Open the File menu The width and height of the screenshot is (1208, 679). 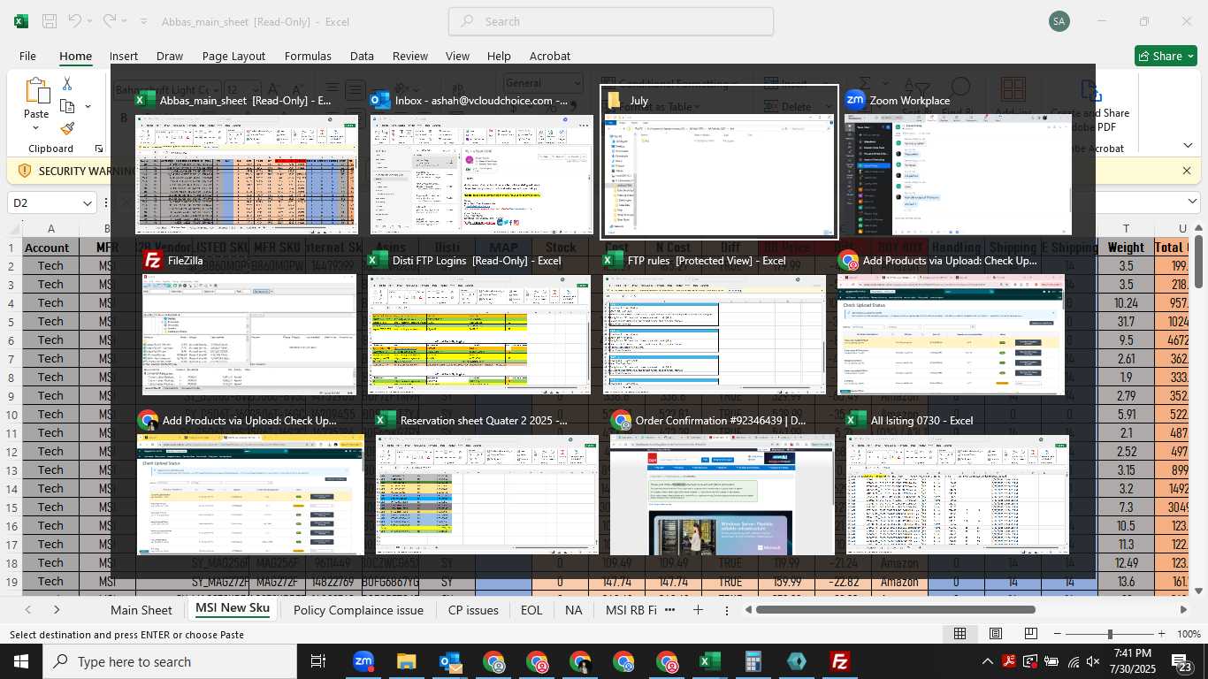click(27, 56)
